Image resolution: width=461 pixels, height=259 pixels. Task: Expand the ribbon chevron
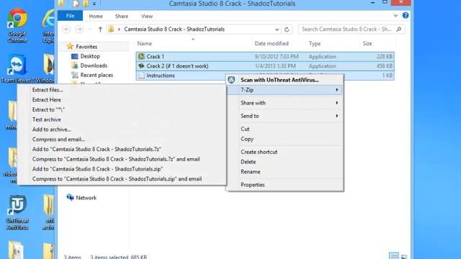pyautogui.click(x=395, y=15)
